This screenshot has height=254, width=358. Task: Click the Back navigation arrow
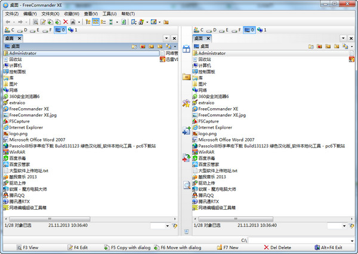pyautogui.click(x=8, y=22)
